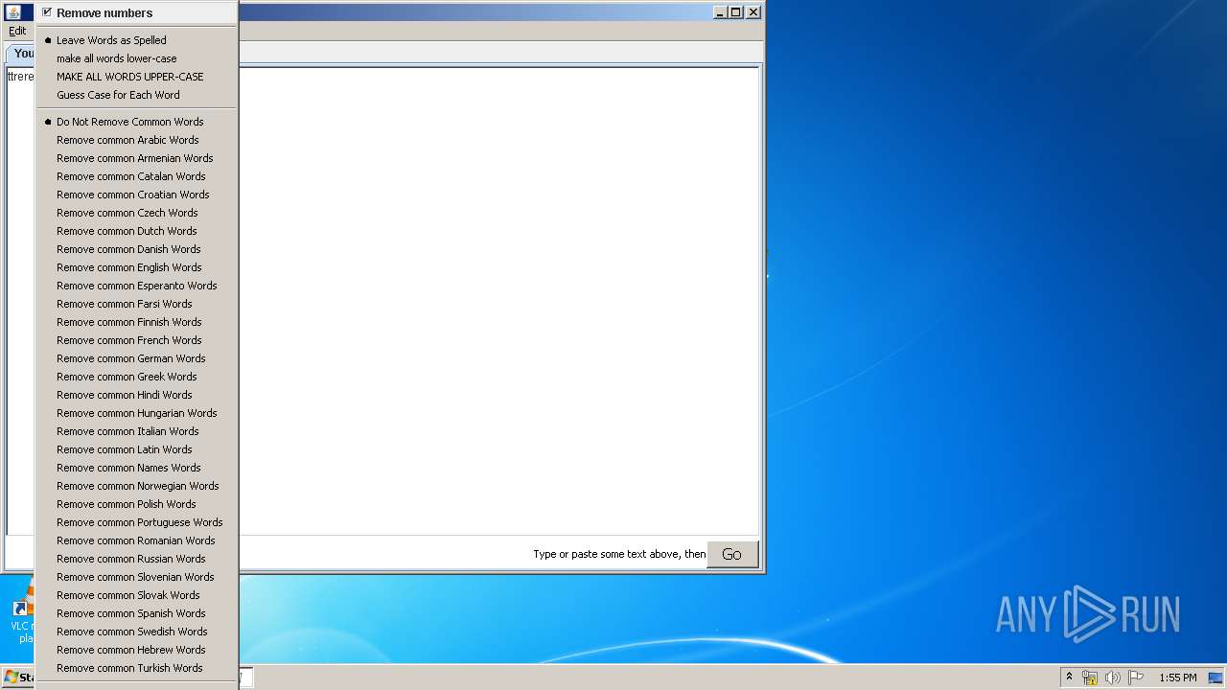Screen dimensions: 1227x690
Task: Choose Remove common Slovak Words
Action: coord(137,595)
